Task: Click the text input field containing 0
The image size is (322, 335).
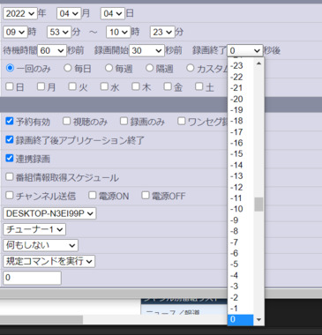Action: coord(32,278)
